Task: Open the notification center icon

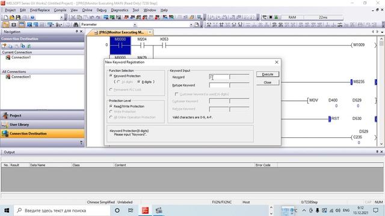Action: pyautogui.click(x=375, y=211)
